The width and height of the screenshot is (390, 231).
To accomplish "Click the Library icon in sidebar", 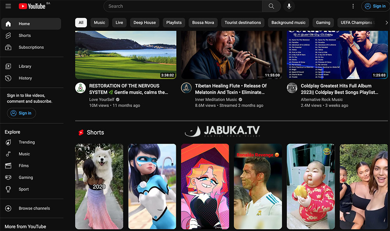I will tap(8, 66).
